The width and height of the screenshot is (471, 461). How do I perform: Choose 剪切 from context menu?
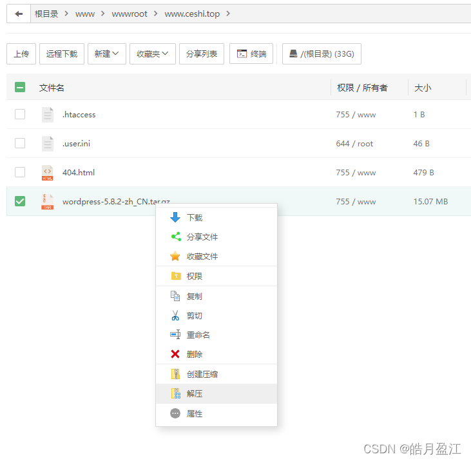point(216,315)
